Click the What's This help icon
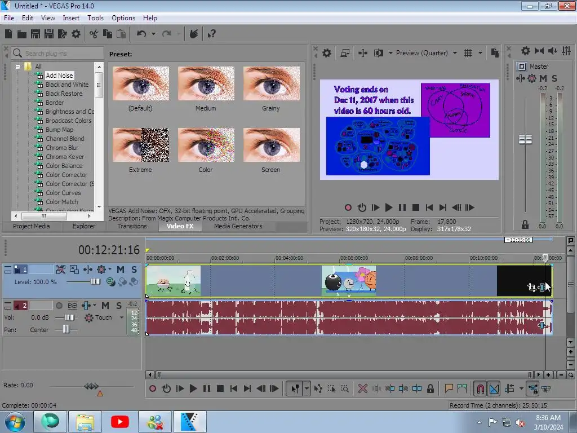This screenshot has height=433, width=577. coord(212,34)
